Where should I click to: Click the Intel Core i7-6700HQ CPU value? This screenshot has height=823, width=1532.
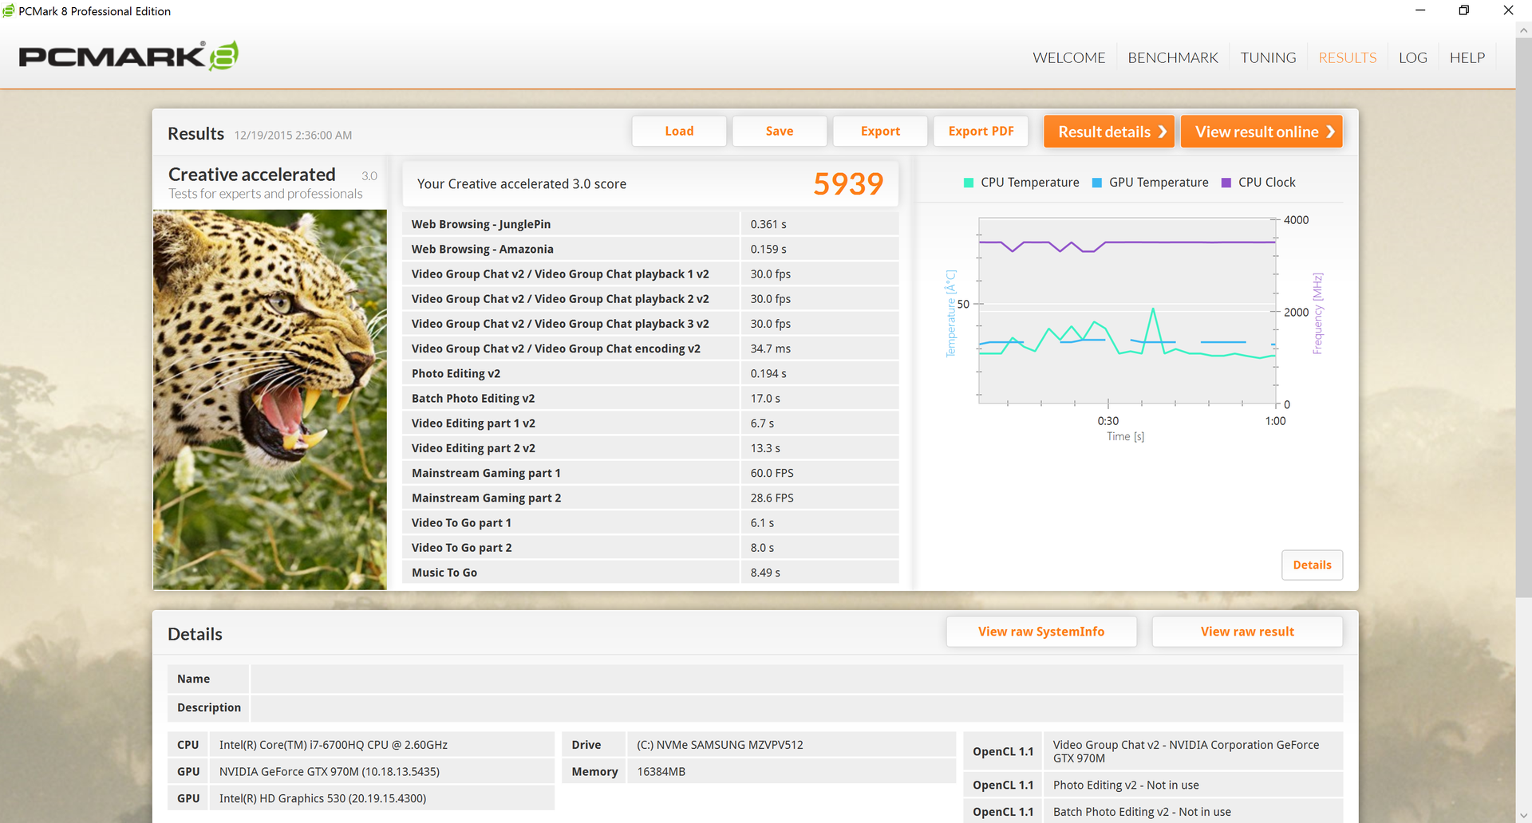[334, 745]
